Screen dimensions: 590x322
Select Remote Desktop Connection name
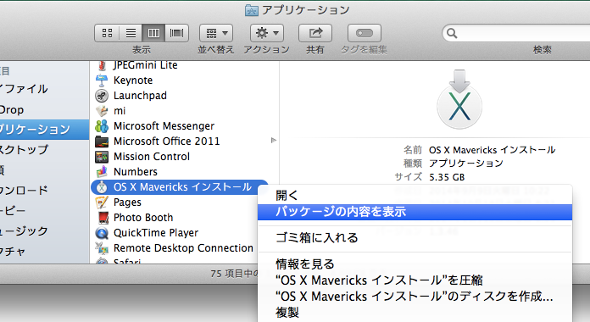click(184, 248)
